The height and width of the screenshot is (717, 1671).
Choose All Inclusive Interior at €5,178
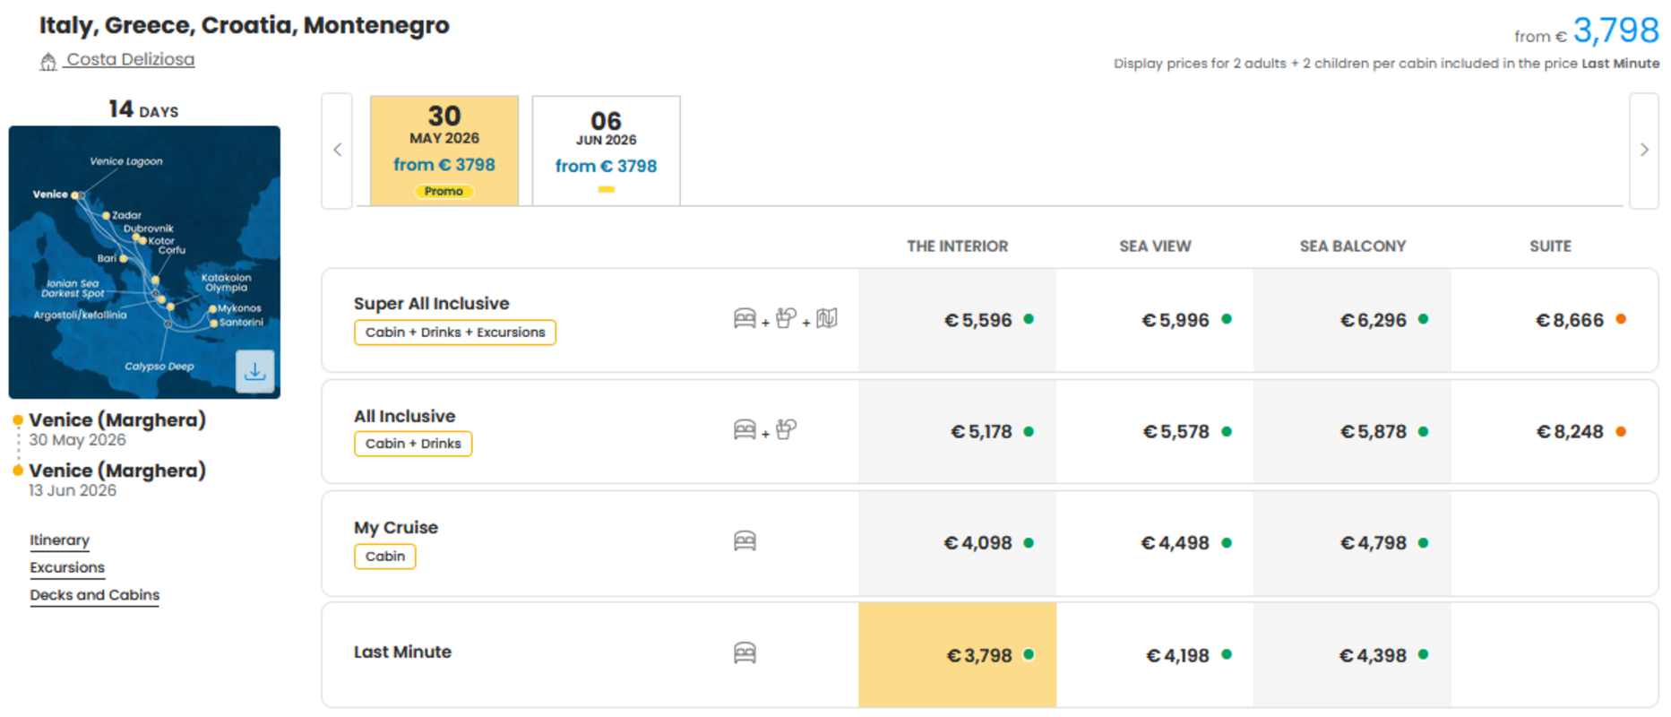click(957, 432)
